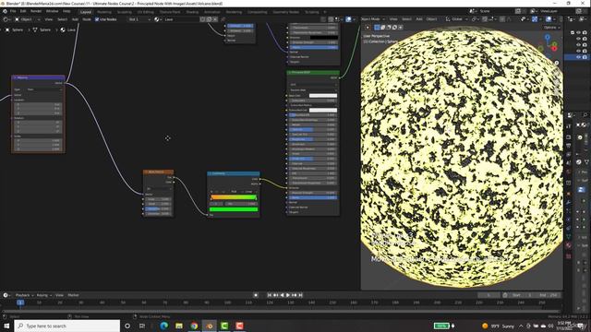
Task: Click the Lava material name field
Action: point(181,19)
